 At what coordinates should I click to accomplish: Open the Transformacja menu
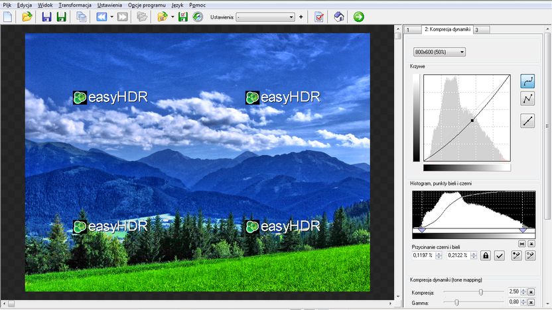point(75,5)
